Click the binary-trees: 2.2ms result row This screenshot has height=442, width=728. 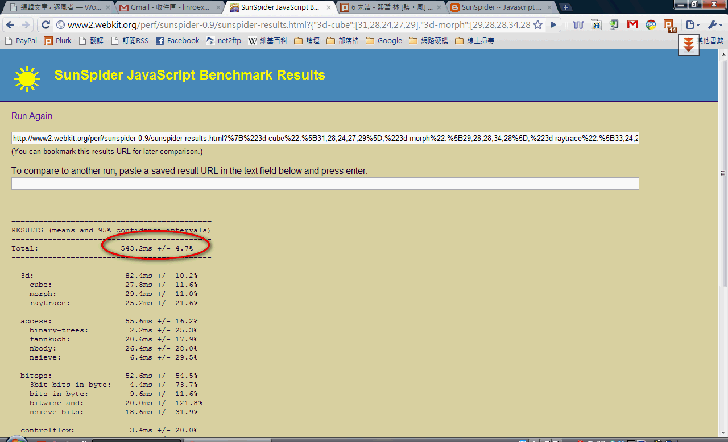pos(114,330)
